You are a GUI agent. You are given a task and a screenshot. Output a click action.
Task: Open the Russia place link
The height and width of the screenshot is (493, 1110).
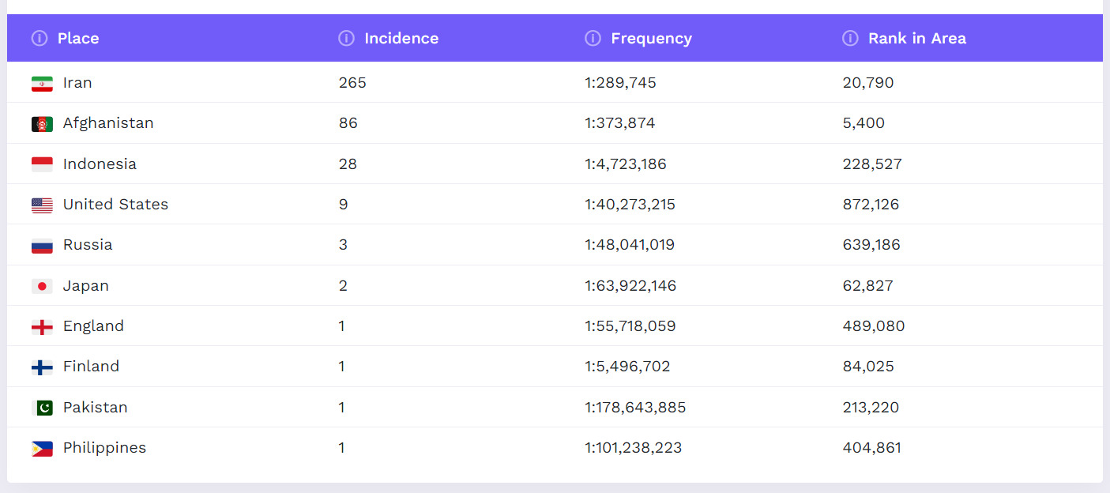click(x=88, y=245)
